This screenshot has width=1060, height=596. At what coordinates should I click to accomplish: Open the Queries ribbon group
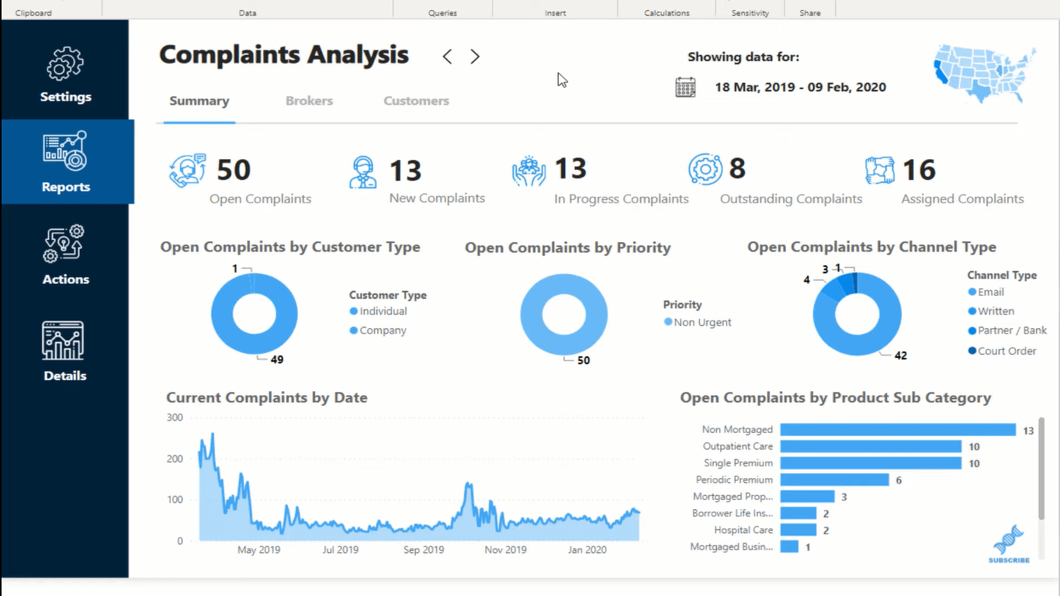coord(442,12)
